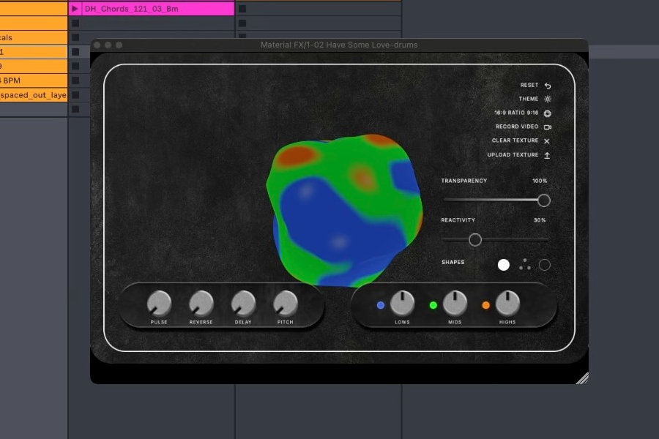Screen dimensions: 659x439
Task: Click the Transparency slider handle
Action: (x=544, y=200)
